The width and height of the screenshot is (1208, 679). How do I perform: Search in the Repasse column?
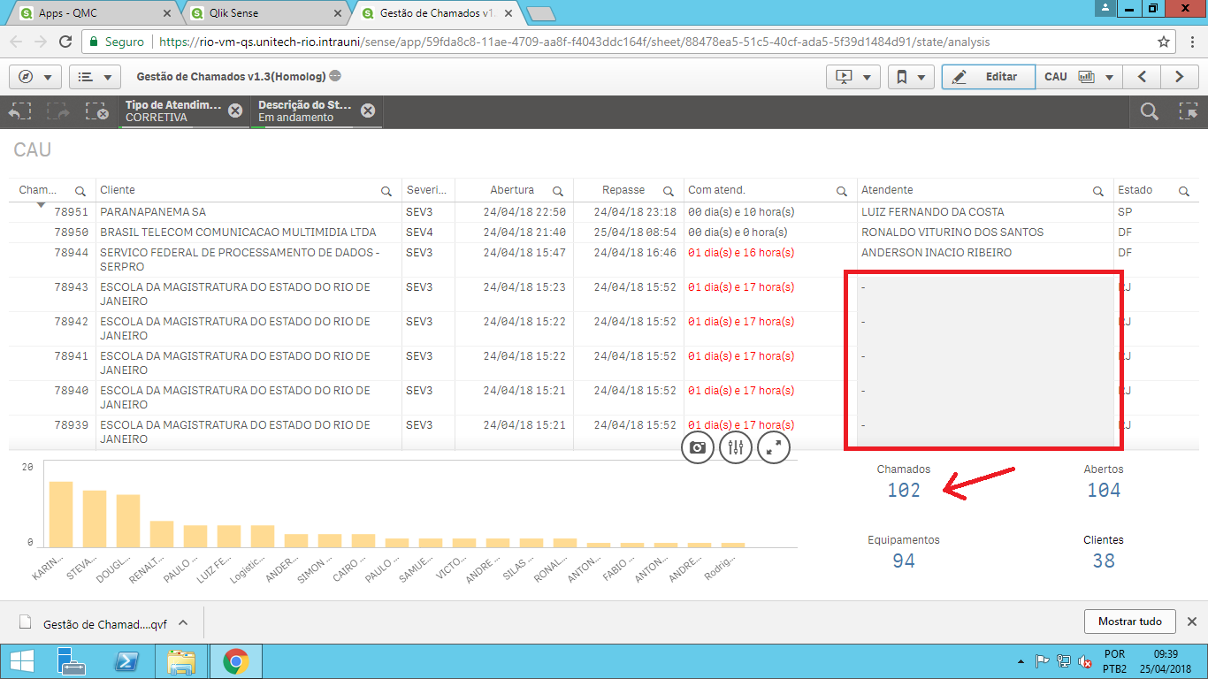coord(669,191)
